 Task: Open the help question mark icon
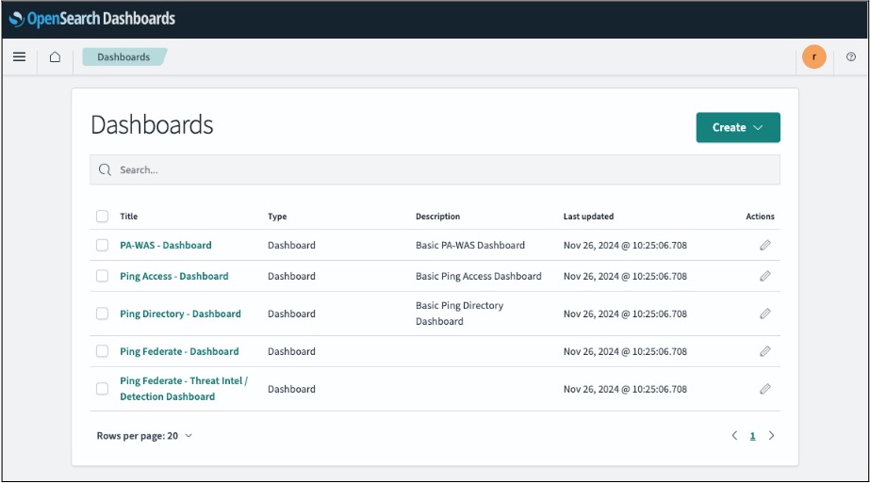(851, 57)
